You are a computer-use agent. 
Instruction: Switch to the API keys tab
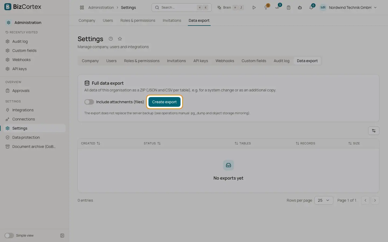201,61
